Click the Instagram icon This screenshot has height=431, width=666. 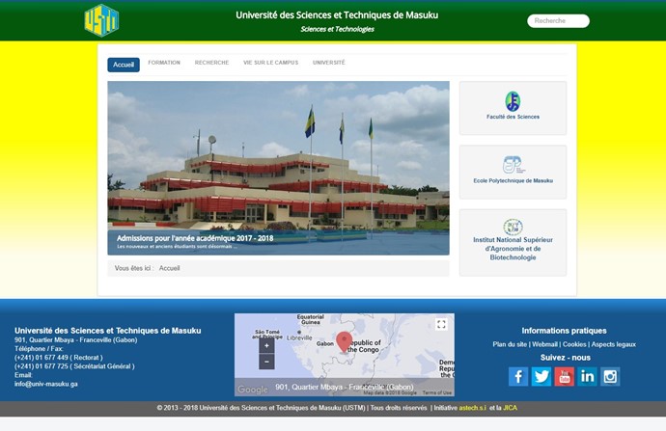point(610,376)
